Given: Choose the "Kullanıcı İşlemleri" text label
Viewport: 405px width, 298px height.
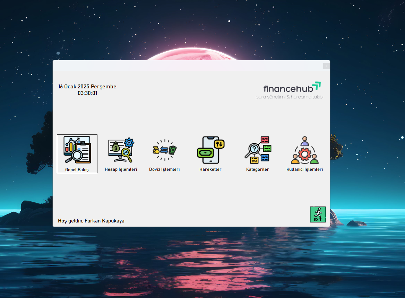Looking at the screenshot, I should [x=304, y=169].
